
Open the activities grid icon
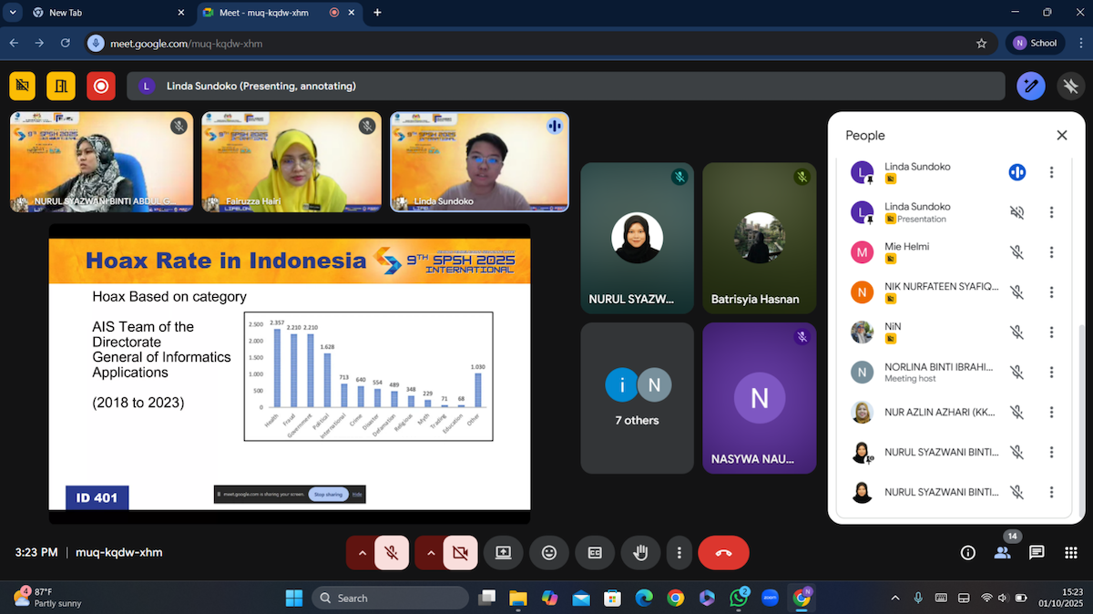pyautogui.click(x=1070, y=552)
